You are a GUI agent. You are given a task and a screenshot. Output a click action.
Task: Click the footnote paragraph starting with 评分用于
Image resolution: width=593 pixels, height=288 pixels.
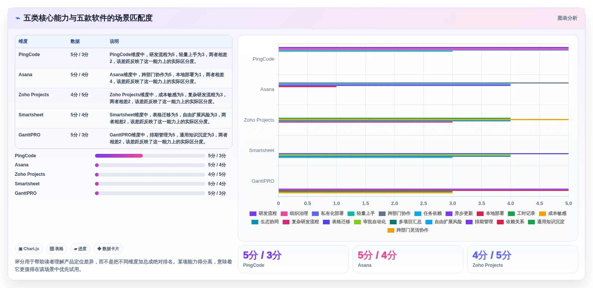[123, 265]
